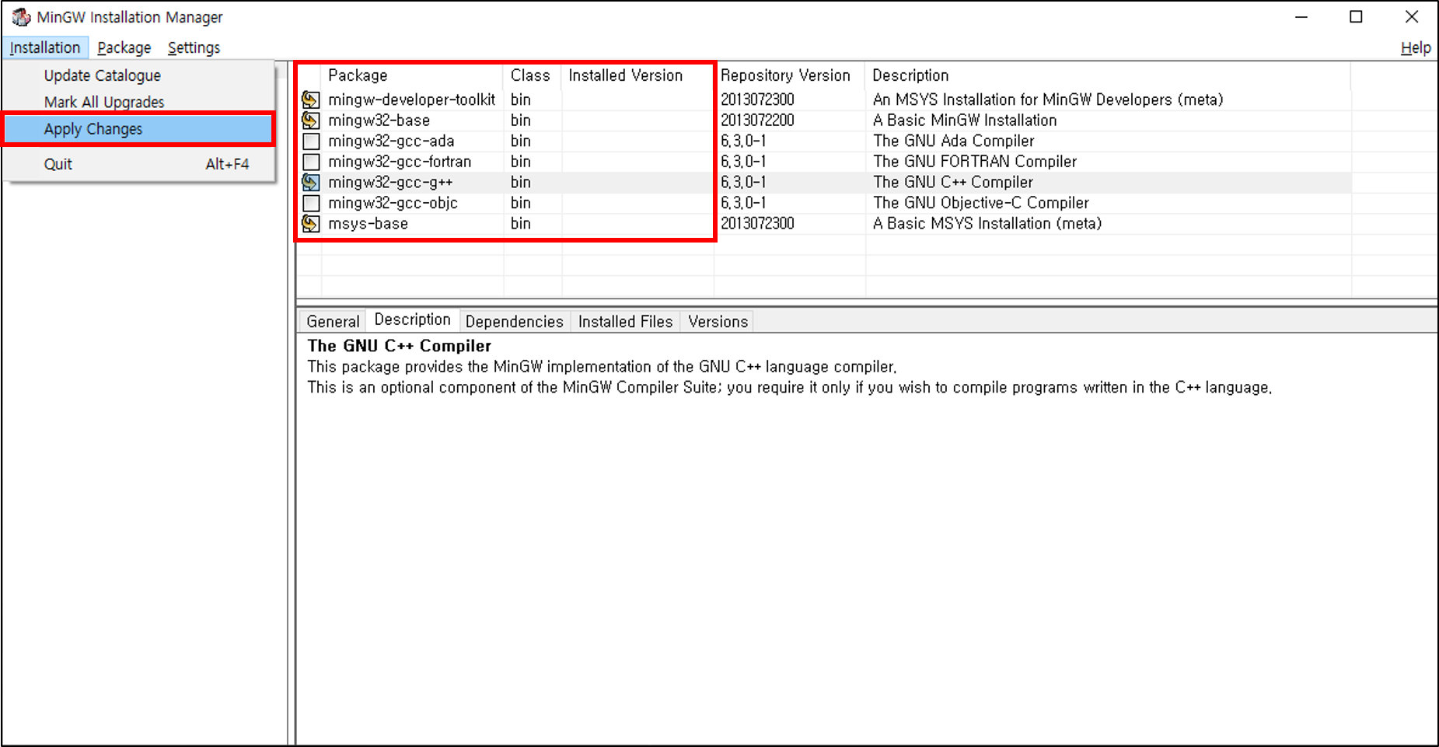Minimize the MinGW Installation Manager window

tap(1301, 16)
